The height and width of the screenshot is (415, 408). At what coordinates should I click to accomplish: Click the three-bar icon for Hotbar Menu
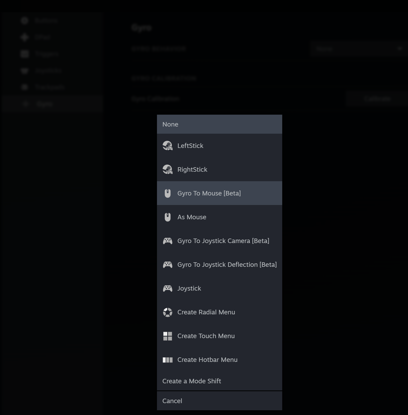(168, 360)
